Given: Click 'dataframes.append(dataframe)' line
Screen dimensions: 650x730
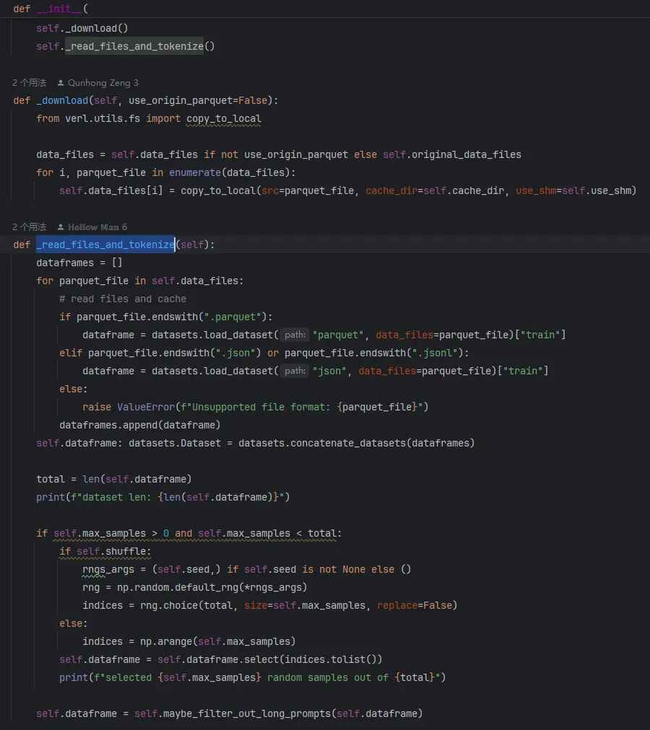Looking at the screenshot, I should [140, 425].
